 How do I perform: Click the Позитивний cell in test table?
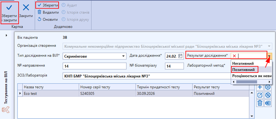coord(221,94)
